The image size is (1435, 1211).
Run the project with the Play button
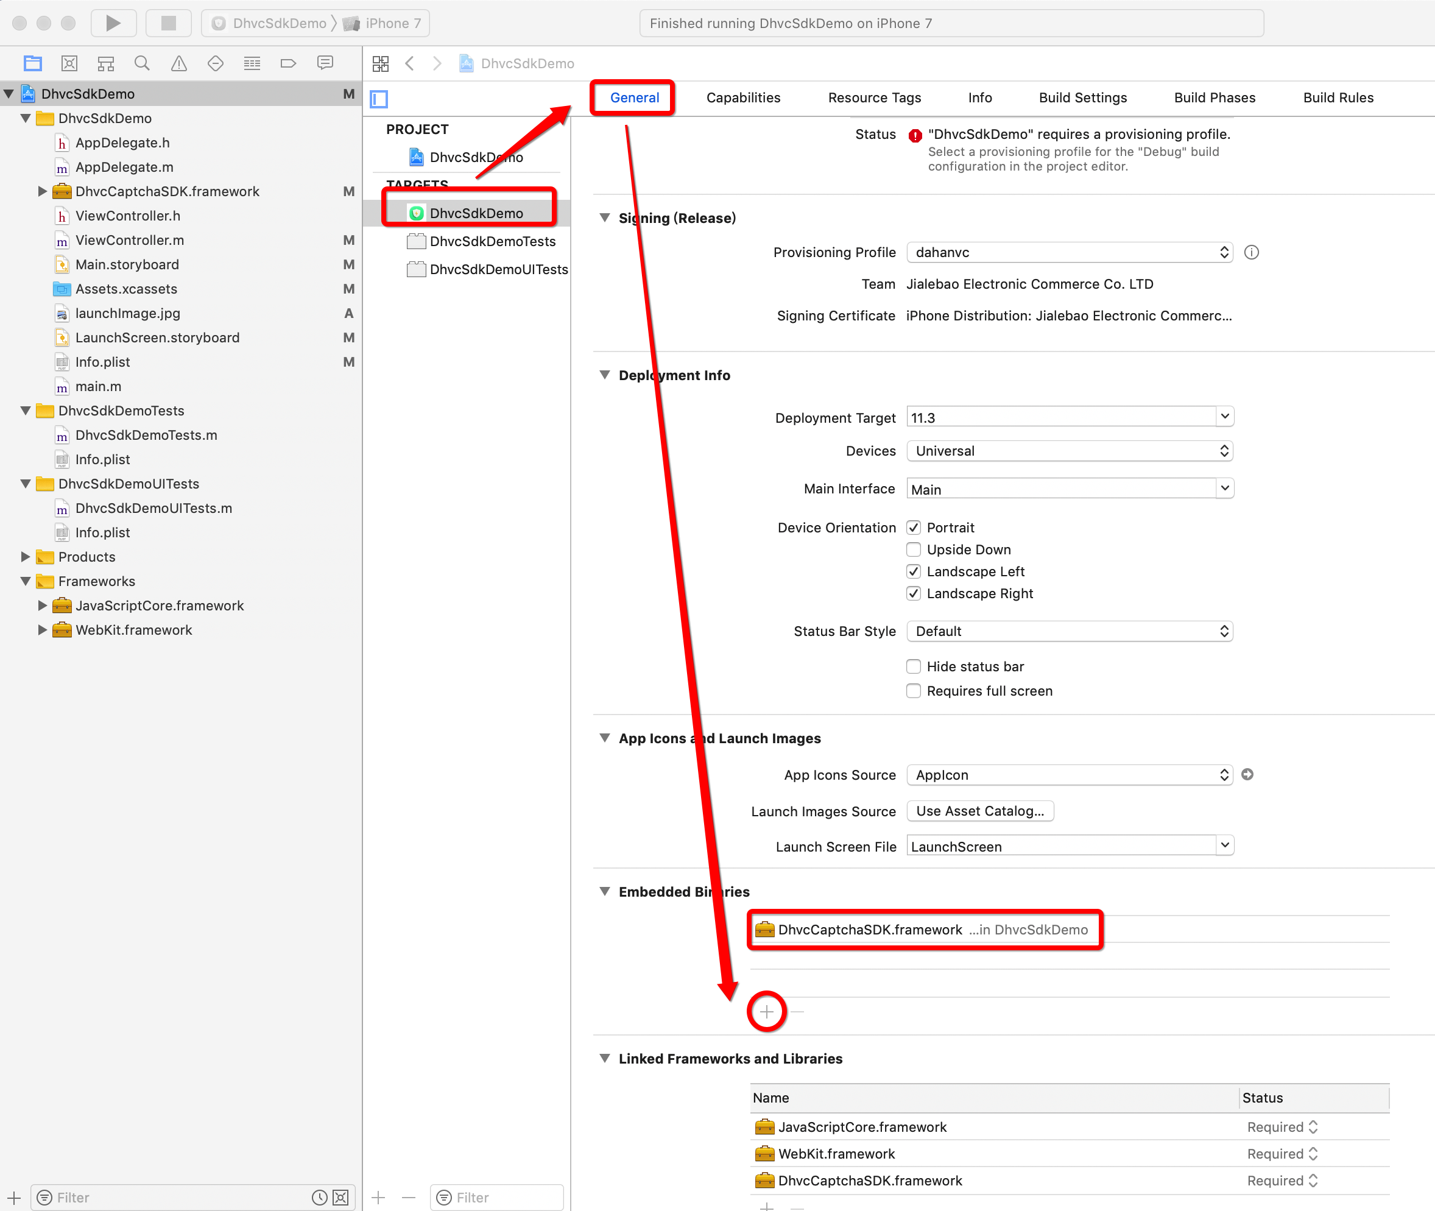pyautogui.click(x=113, y=23)
